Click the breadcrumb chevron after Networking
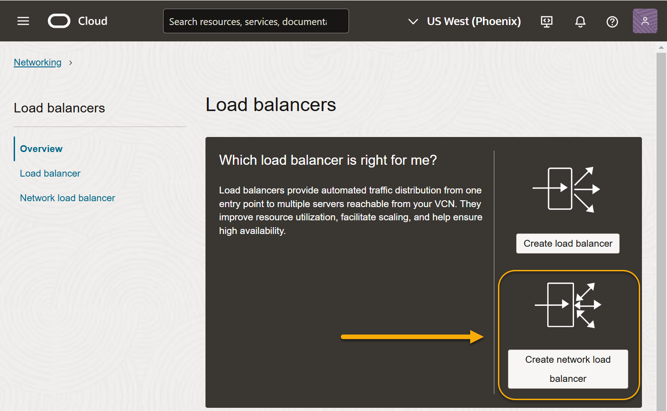Image resolution: width=667 pixels, height=411 pixels. [71, 63]
